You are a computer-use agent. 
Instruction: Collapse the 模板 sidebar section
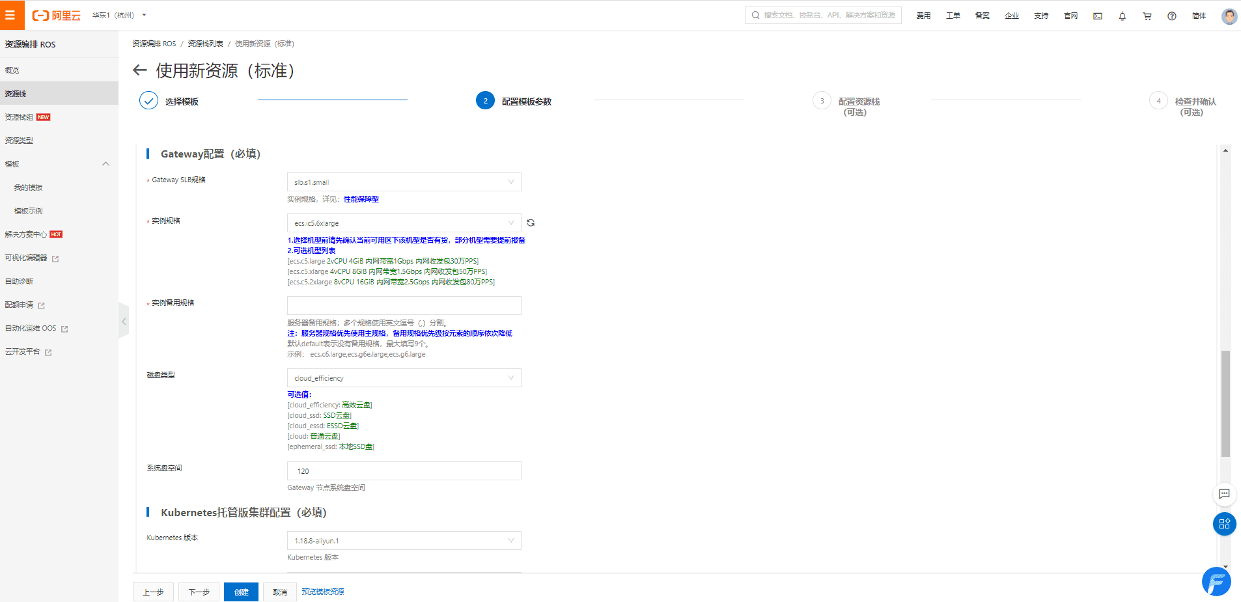point(105,164)
